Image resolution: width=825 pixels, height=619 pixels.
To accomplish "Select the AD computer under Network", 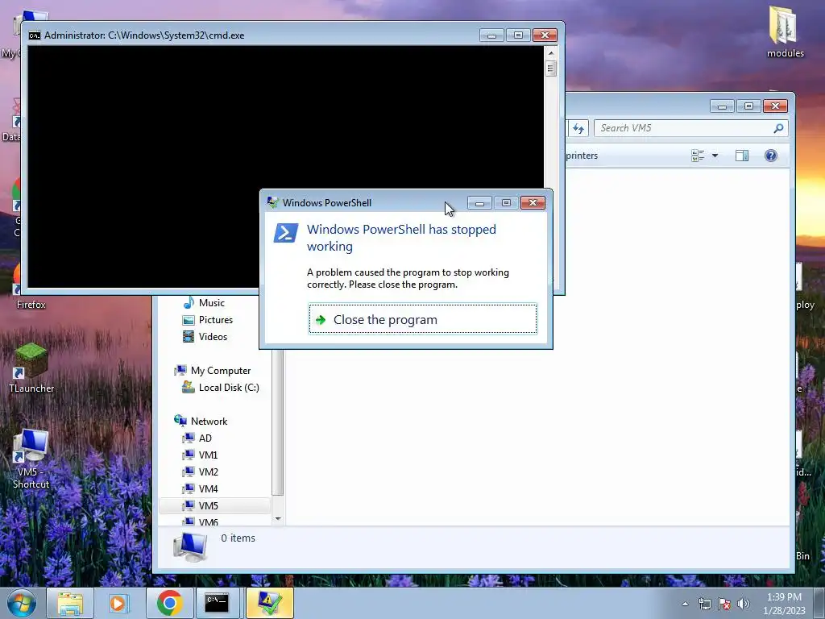I will pos(205,438).
